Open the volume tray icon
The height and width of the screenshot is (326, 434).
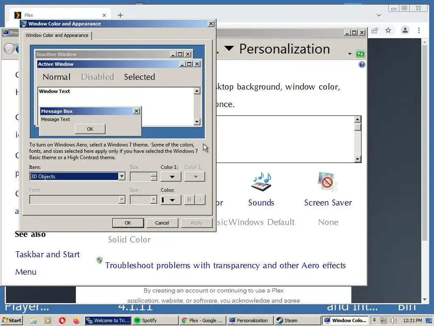[393, 320]
